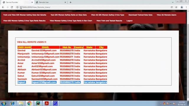The width and height of the screenshot is (189, 106).
Task: Switch to the Remote User tab
Action: (x=51, y=2)
